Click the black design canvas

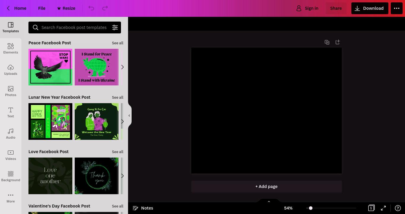267,111
